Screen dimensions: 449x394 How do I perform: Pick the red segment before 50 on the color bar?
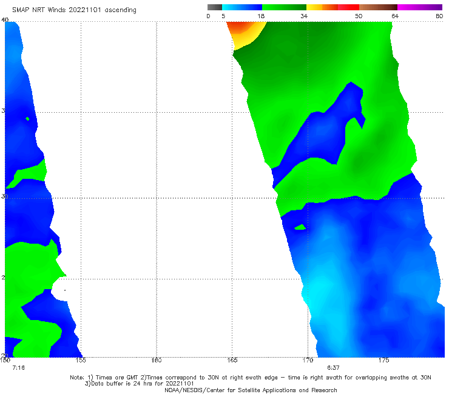[x=348, y=7]
